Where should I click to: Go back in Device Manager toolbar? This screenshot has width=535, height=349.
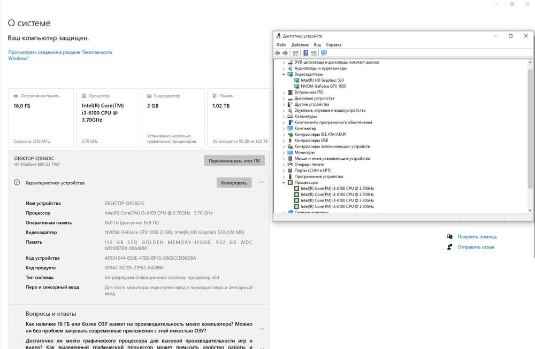click(277, 53)
